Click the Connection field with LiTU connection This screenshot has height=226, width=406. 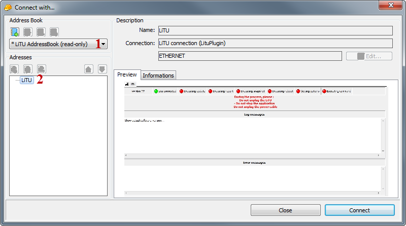(275, 43)
